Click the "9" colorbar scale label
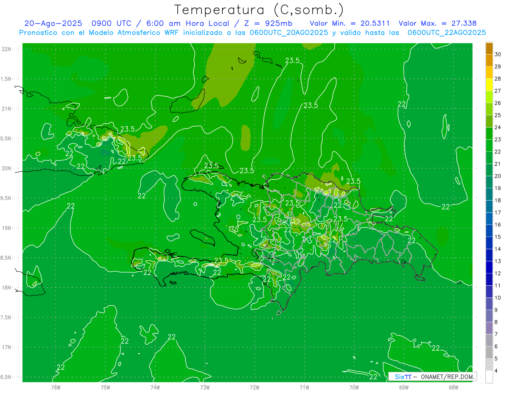509x393 pixels. [496, 310]
